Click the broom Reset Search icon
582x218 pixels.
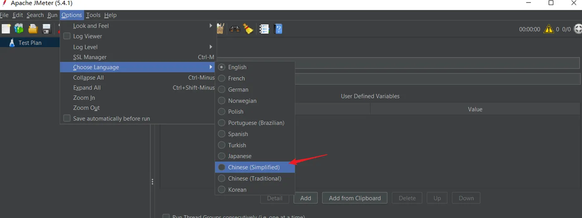point(249,29)
